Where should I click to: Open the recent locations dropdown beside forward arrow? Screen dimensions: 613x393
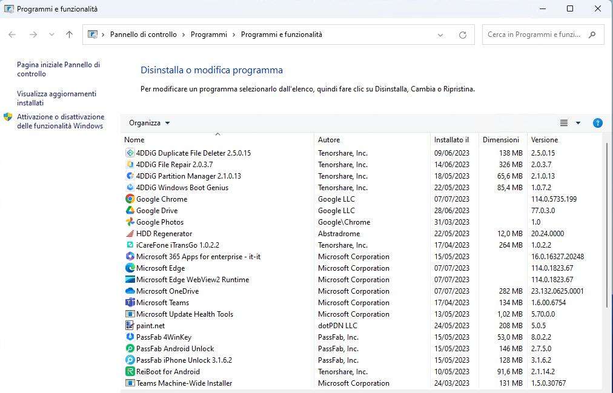coord(51,35)
